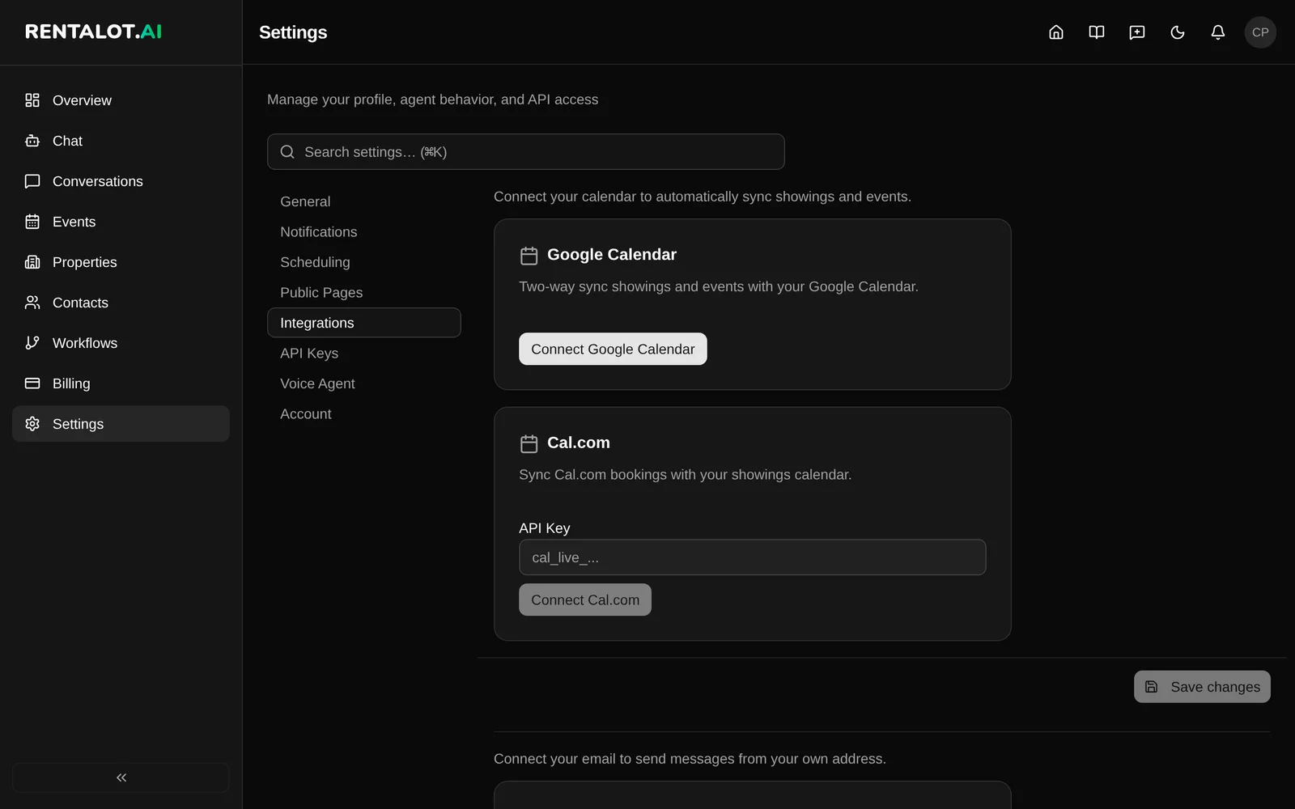This screenshot has height=809, width=1295.
Task: Open Chat in sidebar
Action: point(121,141)
